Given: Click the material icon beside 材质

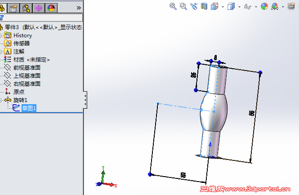Looking at the screenshot, I should click(8, 59).
